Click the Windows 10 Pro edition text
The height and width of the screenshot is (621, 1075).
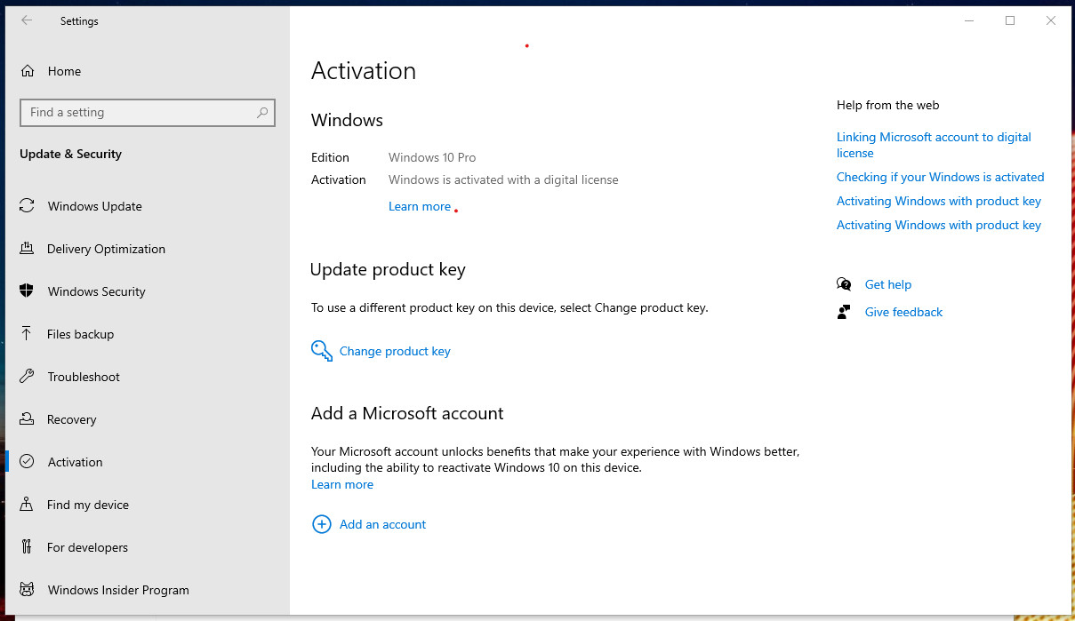432,157
